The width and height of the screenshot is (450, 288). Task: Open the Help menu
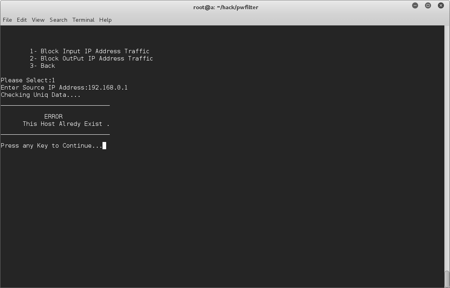(105, 19)
